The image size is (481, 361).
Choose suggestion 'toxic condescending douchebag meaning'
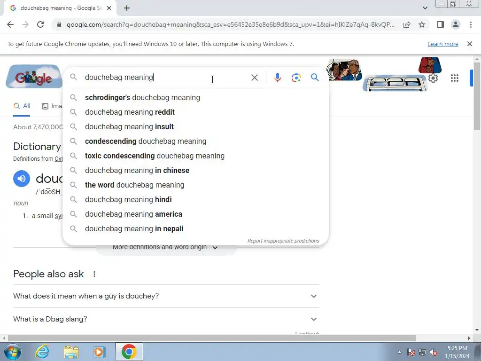pyautogui.click(x=195, y=156)
